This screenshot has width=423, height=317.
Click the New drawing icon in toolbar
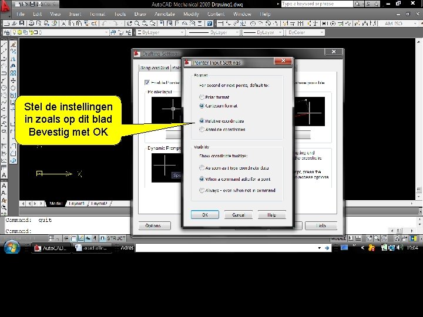coord(6,23)
